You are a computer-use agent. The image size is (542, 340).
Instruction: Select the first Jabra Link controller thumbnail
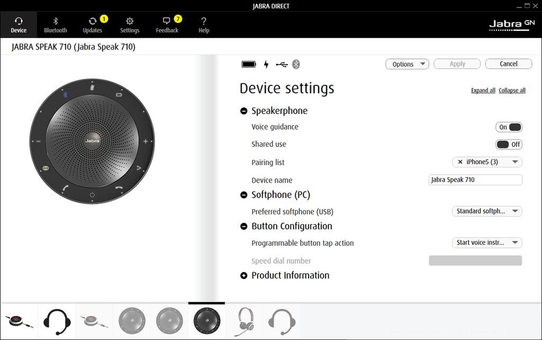coord(20,321)
